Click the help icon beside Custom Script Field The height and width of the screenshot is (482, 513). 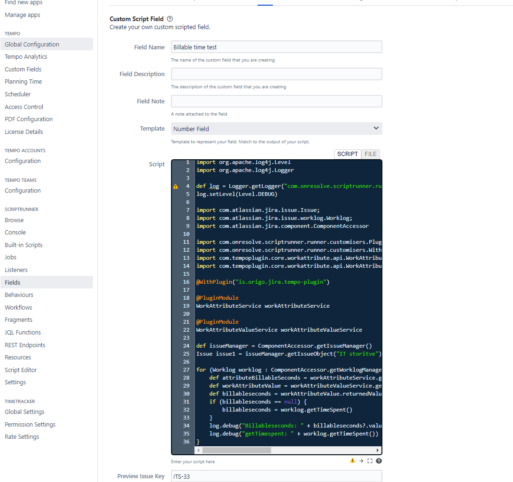[170, 19]
